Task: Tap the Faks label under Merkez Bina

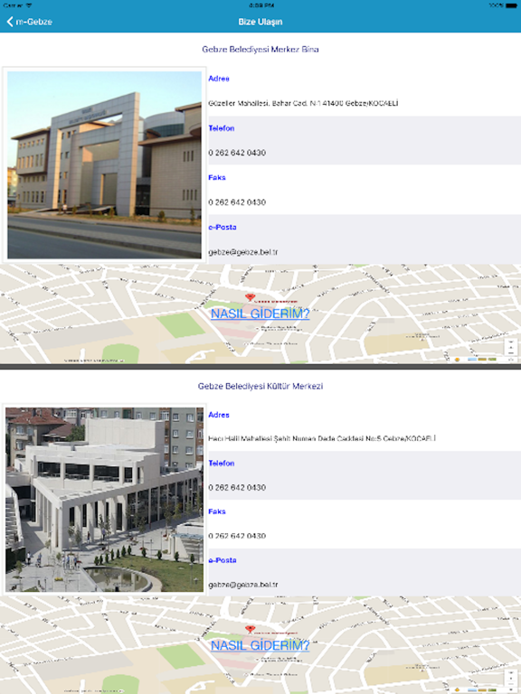Action: click(217, 177)
